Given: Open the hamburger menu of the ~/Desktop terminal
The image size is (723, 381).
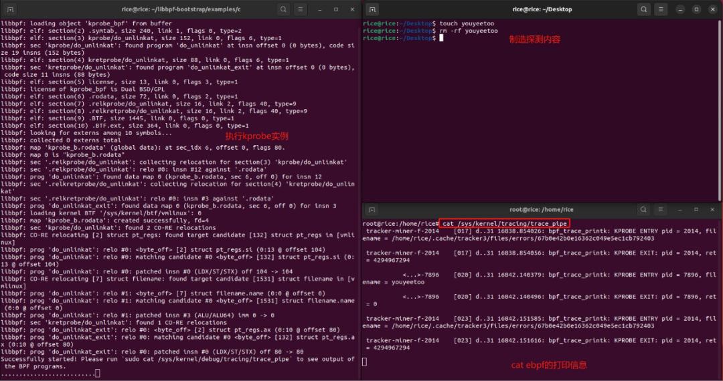Looking at the screenshot, I should pos(661,9).
